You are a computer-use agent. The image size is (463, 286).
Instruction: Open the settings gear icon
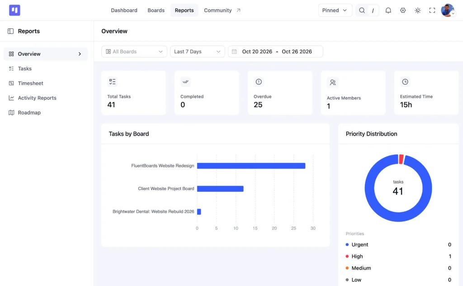(x=403, y=10)
